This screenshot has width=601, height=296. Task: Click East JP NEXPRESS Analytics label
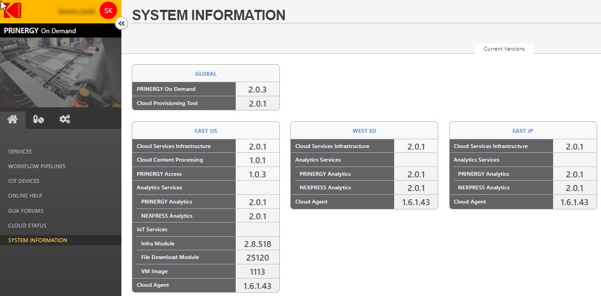pos(484,188)
